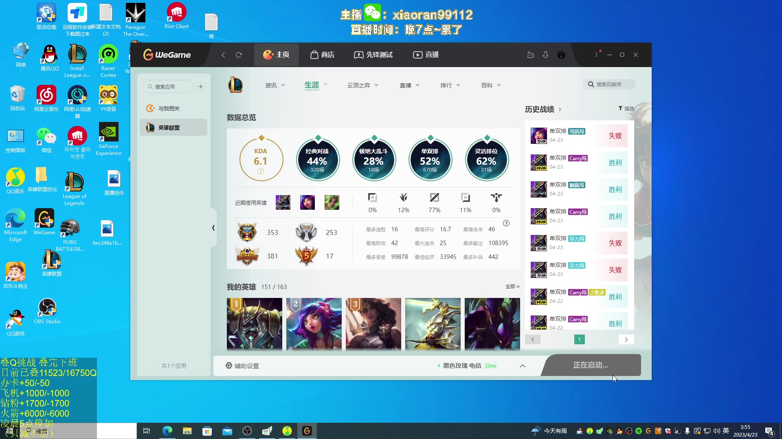The image size is (782, 439).
Task: Open OBS Studio desktop shortcut
Action: (47, 311)
